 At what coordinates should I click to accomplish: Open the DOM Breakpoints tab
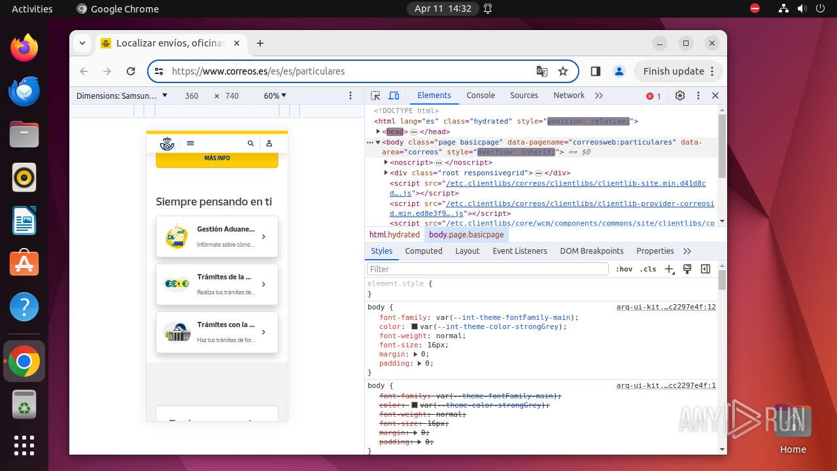pos(592,251)
